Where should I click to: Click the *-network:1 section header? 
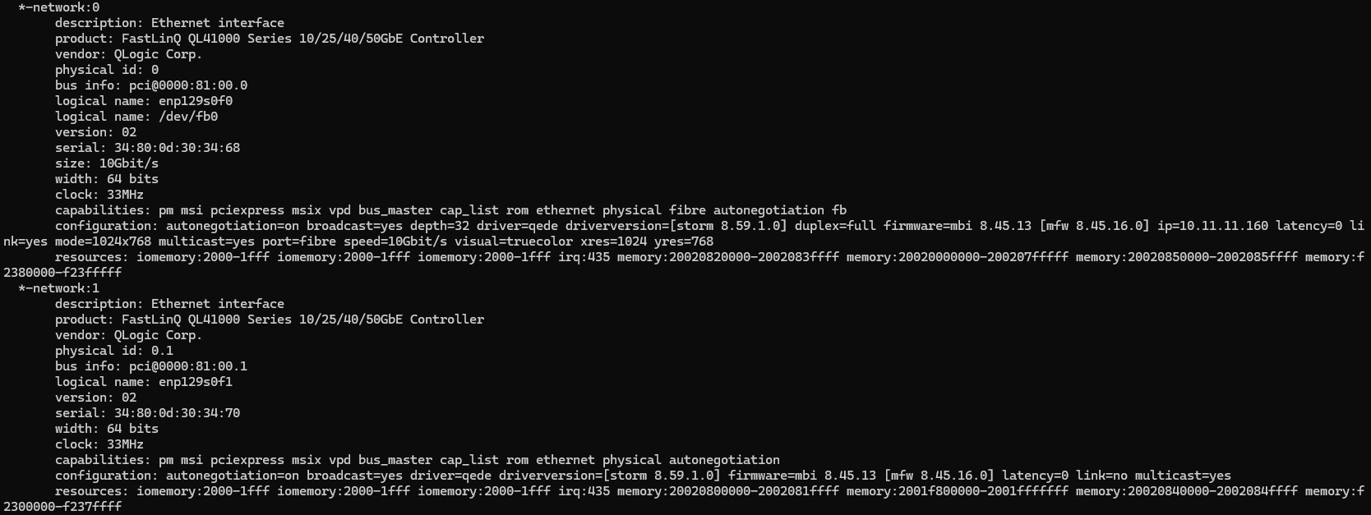tap(58, 288)
